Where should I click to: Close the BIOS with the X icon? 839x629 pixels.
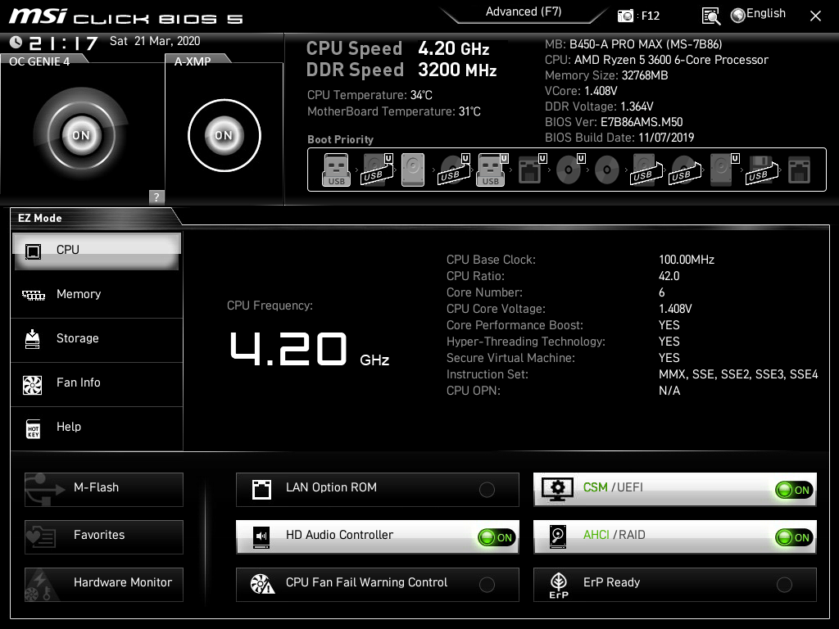815,16
